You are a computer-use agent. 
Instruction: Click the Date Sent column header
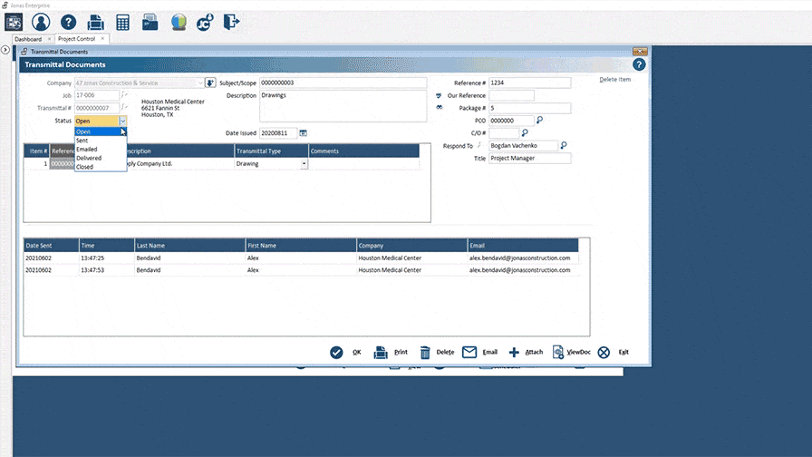[52, 245]
